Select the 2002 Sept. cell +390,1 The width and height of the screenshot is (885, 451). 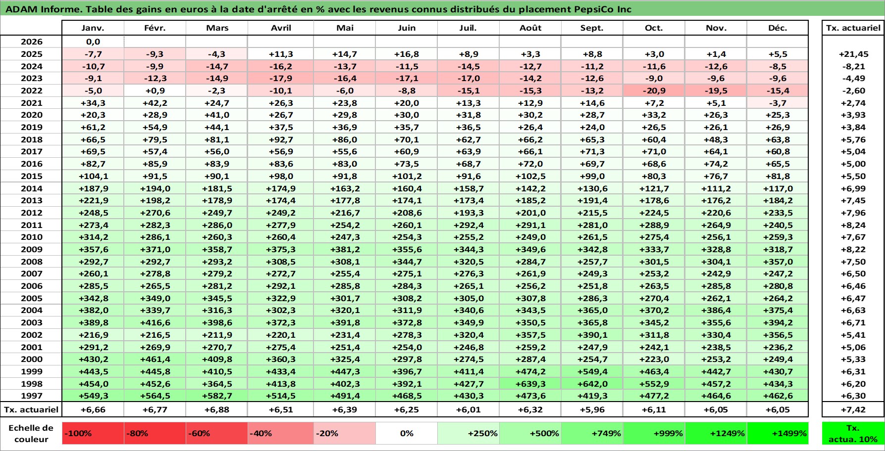coord(592,335)
